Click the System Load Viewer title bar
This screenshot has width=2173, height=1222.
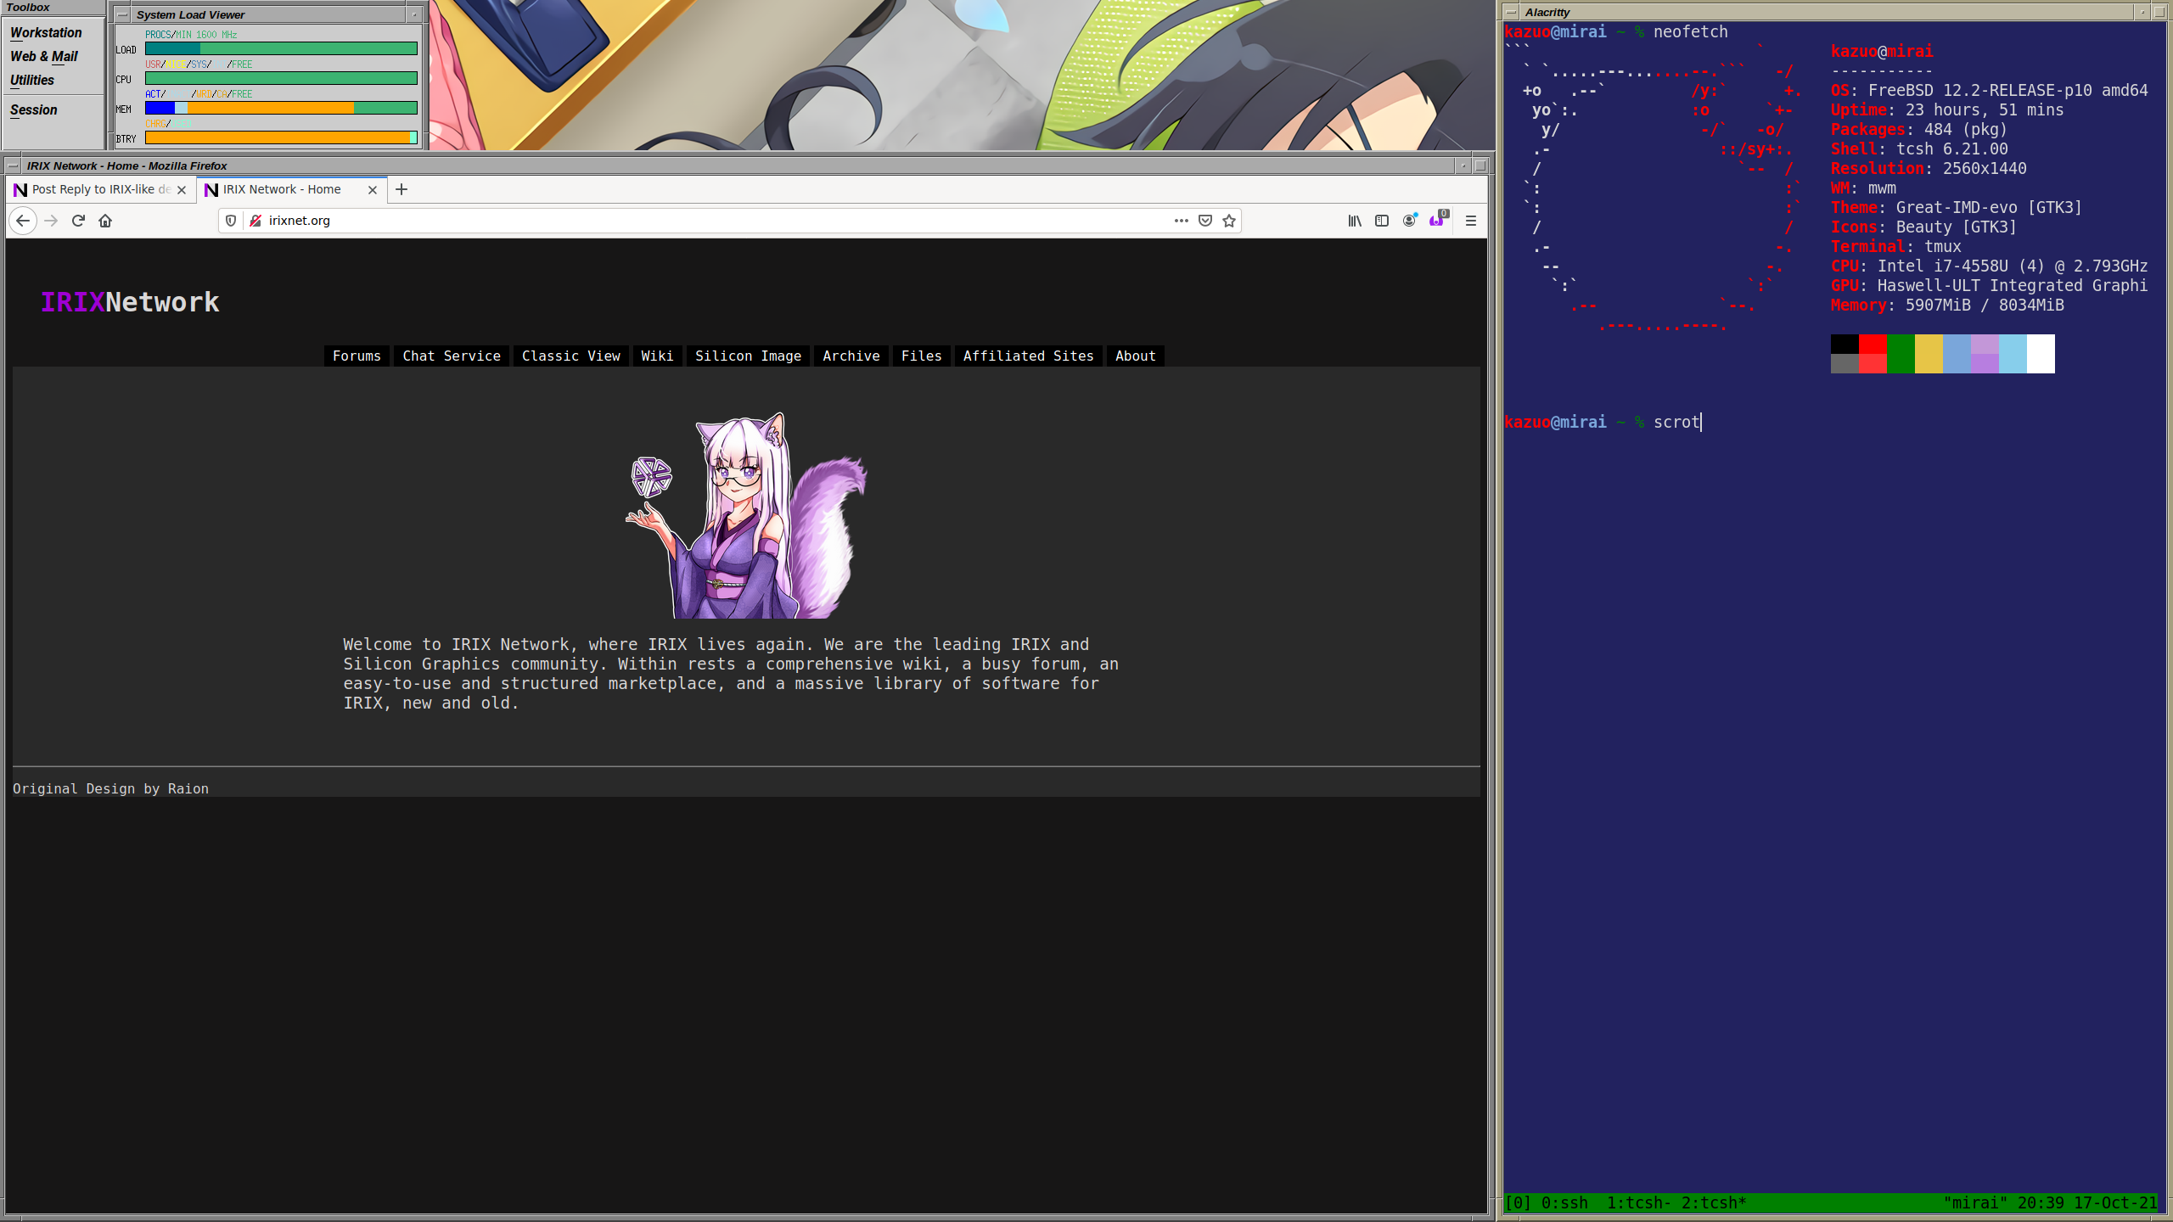[268, 14]
